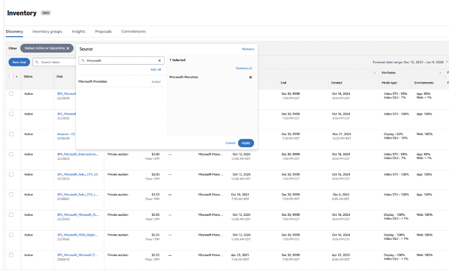Click the Status column header
Image resolution: width=449 pixels, height=270 pixels.
coord(28,76)
